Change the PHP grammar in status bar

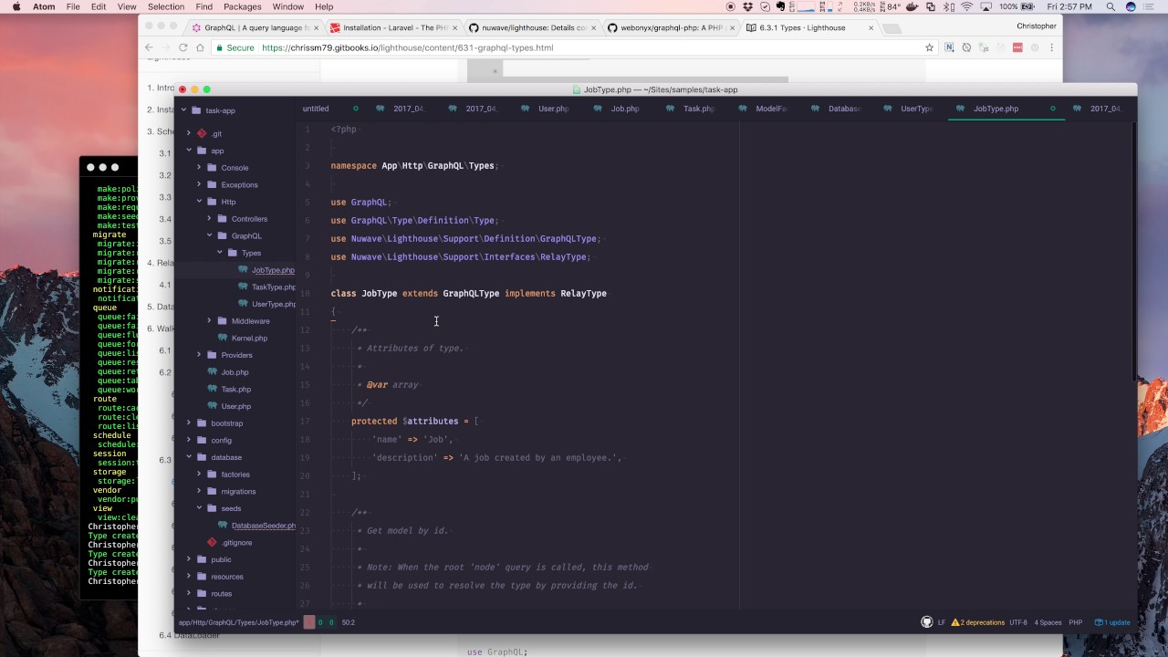(x=1075, y=622)
